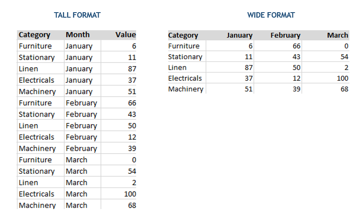Viewport: 357px width, 217px height.
Task: Click Furniture March value 0 in tall table
Action: pyautogui.click(x=134, y=160)
